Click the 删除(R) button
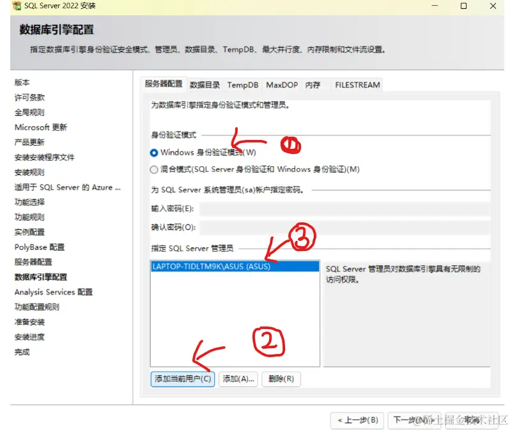The height and width of the screenshot is (430, 512). [x=281, y=379]
